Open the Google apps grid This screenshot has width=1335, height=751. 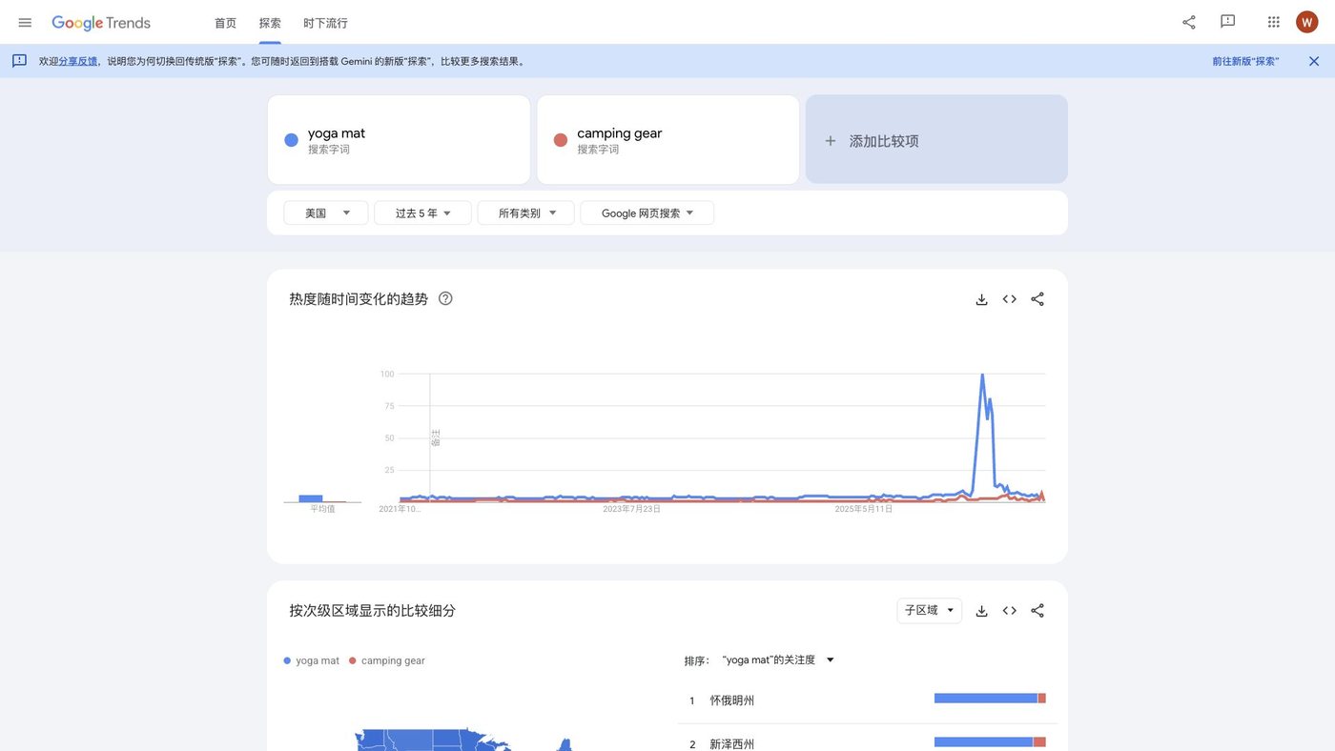coord(1274,22)
